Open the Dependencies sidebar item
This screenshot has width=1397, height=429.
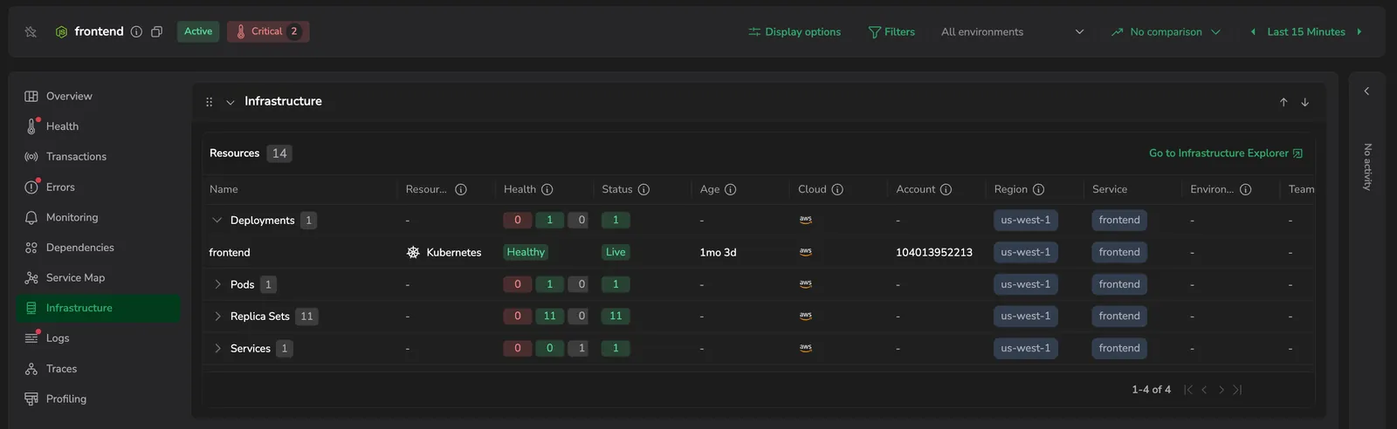click(98, 248)
